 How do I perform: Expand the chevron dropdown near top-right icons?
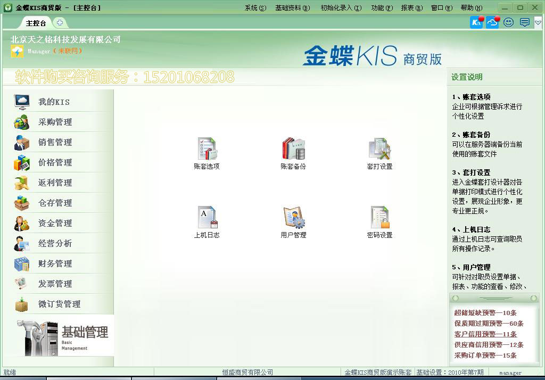(537, 22)
